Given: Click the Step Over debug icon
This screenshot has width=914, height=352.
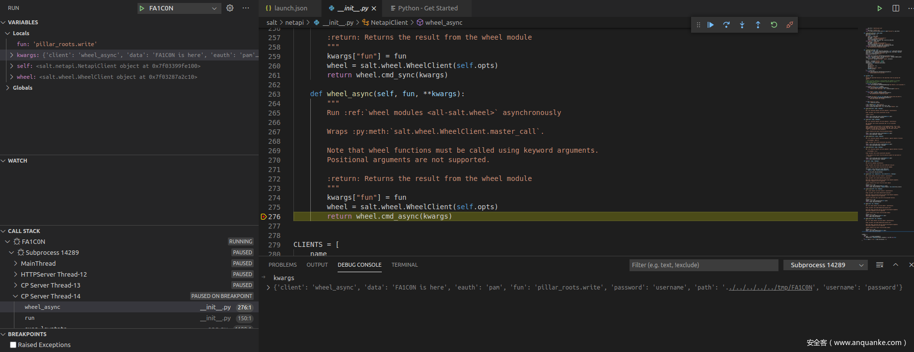Looking at the screenshot, I should tap(726, 25).
